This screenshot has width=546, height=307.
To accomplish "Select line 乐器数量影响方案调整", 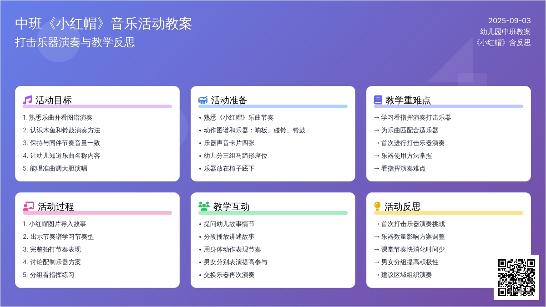I will pos(409,237).
